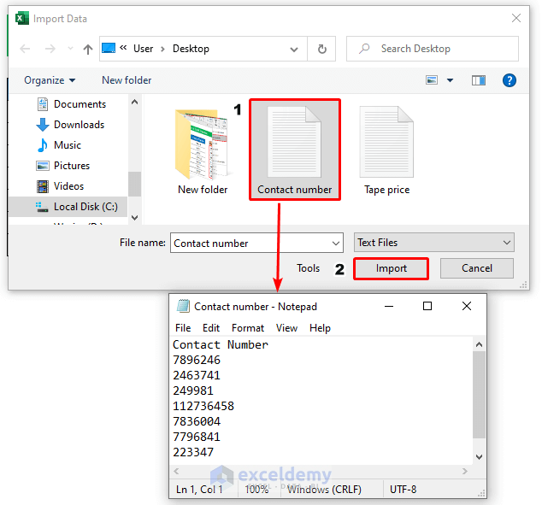The width and height of the screenshot is (542, 505).
Task: Click Notepad horizontal scroll left arrow
Action: click(x=177, y=471)
